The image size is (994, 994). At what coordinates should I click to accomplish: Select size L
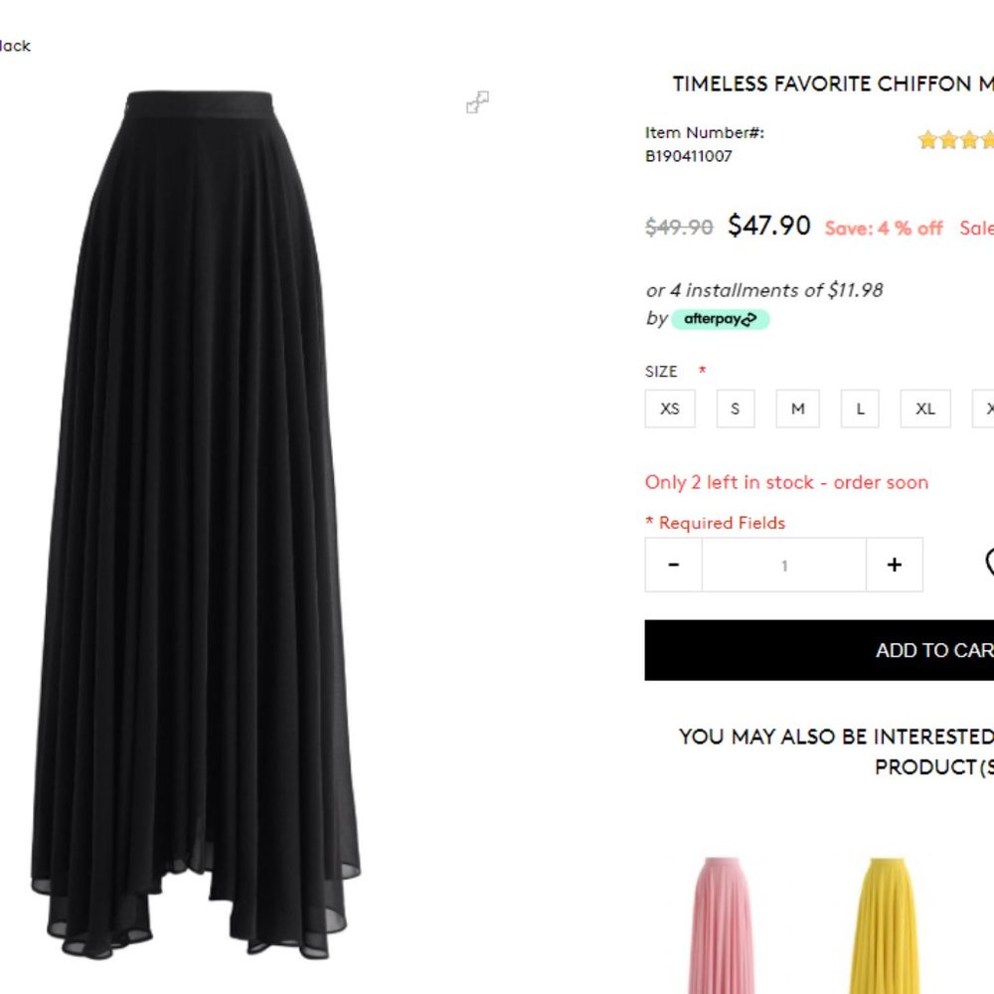point(859,409)
